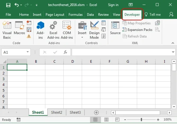Viewport: 177px width, 124px height.
Task: Switch to the Review tab
Action: pos(103,14)
